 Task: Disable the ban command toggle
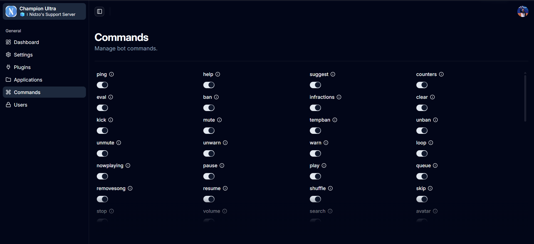pos(209,108)
